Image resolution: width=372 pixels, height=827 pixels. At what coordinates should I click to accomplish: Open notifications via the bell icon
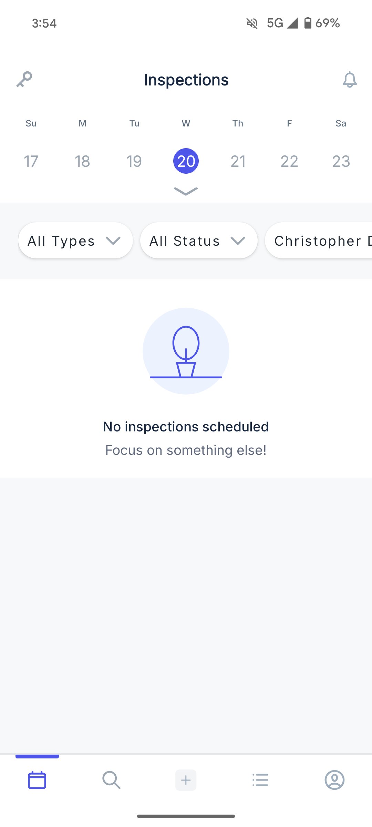click(350, 80)
